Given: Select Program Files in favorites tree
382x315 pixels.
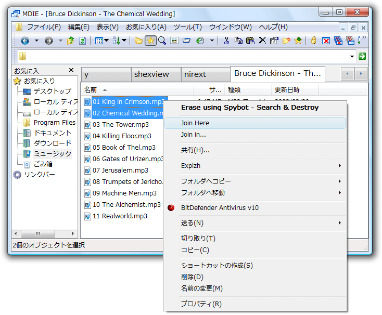Looking at the screenshot, I should point(55,123).
